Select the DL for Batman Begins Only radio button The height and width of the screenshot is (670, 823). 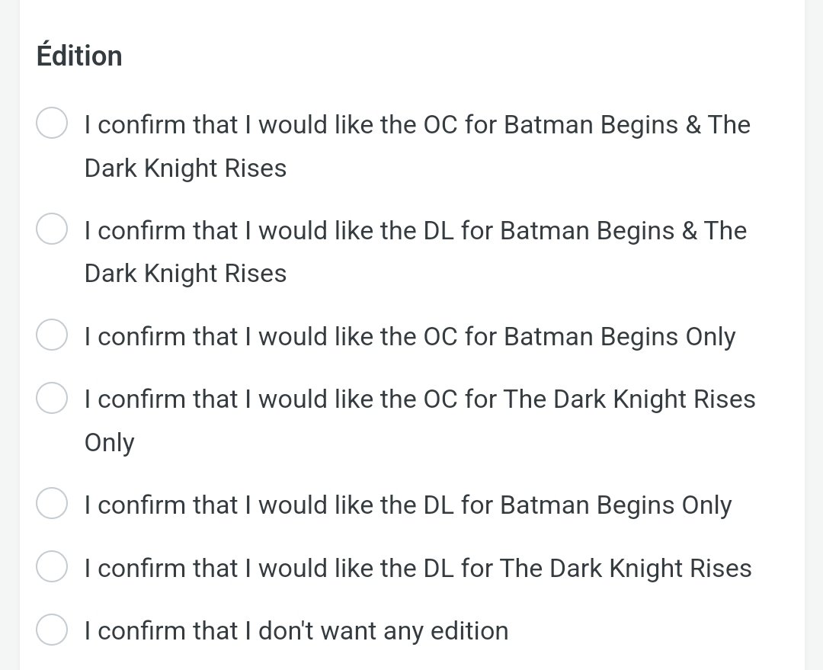52,505
